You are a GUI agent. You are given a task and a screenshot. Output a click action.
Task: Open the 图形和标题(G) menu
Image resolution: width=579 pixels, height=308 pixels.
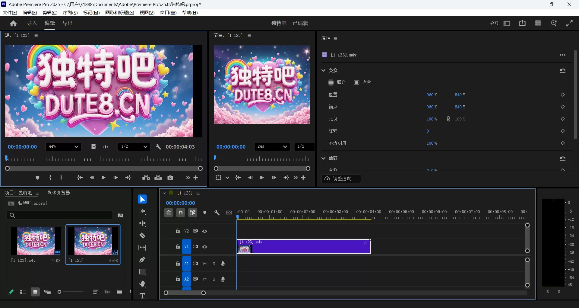pos(120,12)
